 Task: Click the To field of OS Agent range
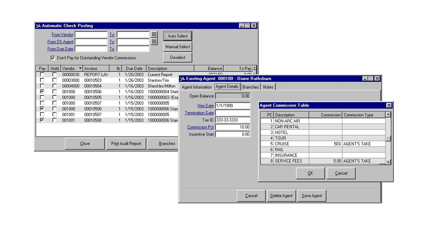[133, 42]
